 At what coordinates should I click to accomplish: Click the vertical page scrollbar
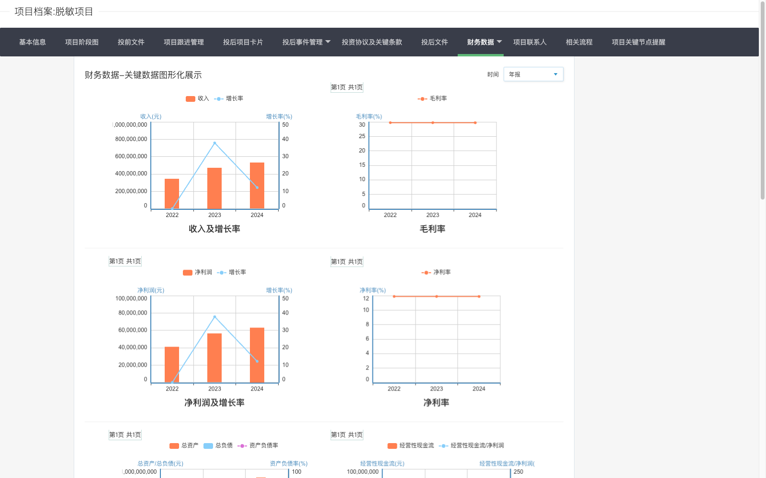[762, 100]
